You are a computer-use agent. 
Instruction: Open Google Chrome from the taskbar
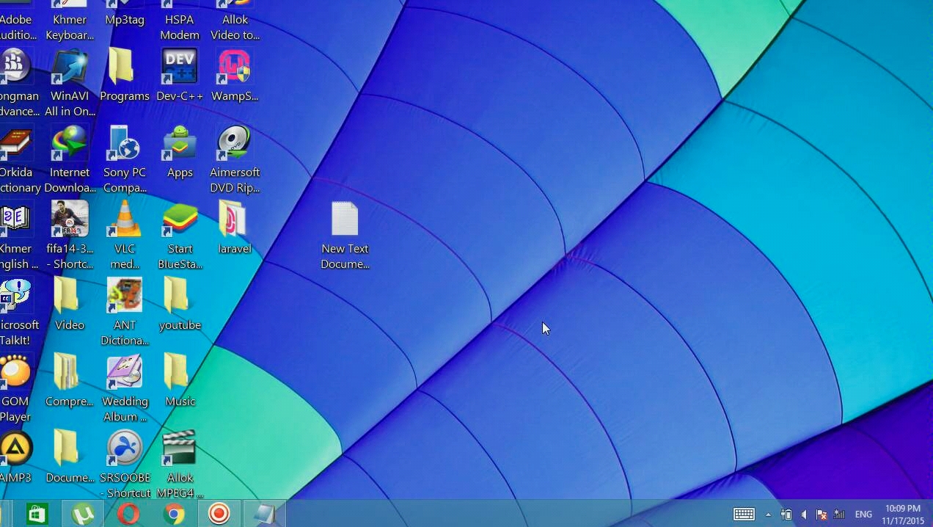[174, 514]
